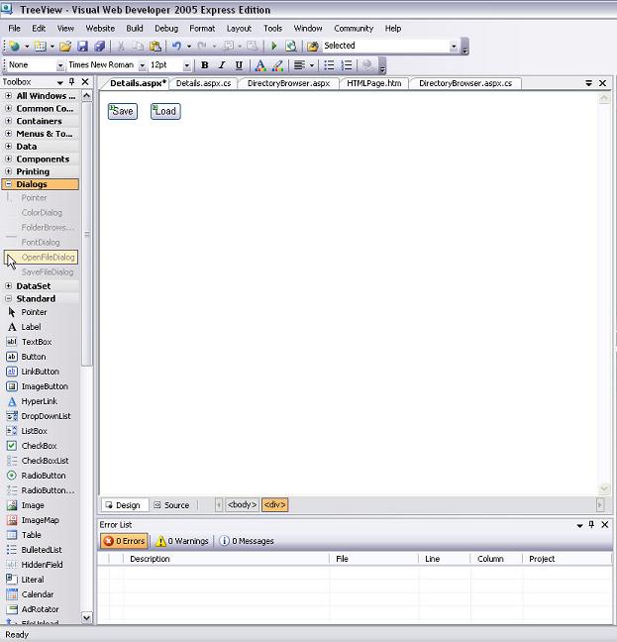This screenshot has height=642, width=617.
Task: Expand the All Windows Forms group
Action: 8,96
